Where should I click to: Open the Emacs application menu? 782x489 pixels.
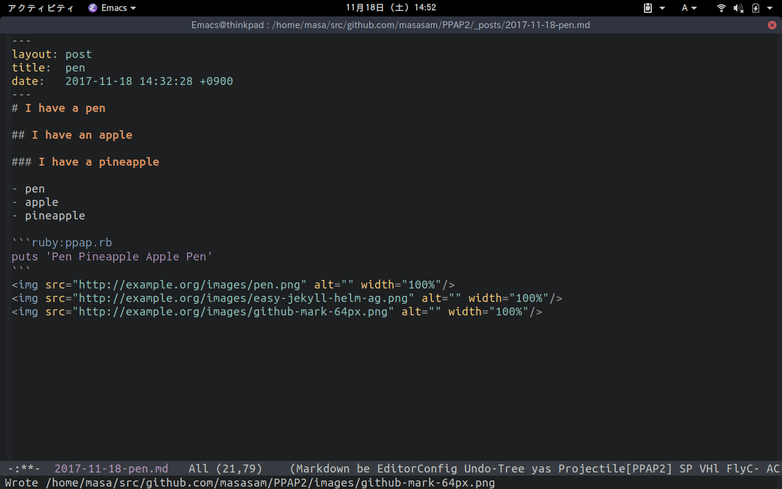point(112,8)
